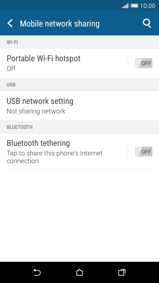The width and height of the screenshot is (159, 283).
Task: Open the search icon in the title bar
Action: [147, 23]
